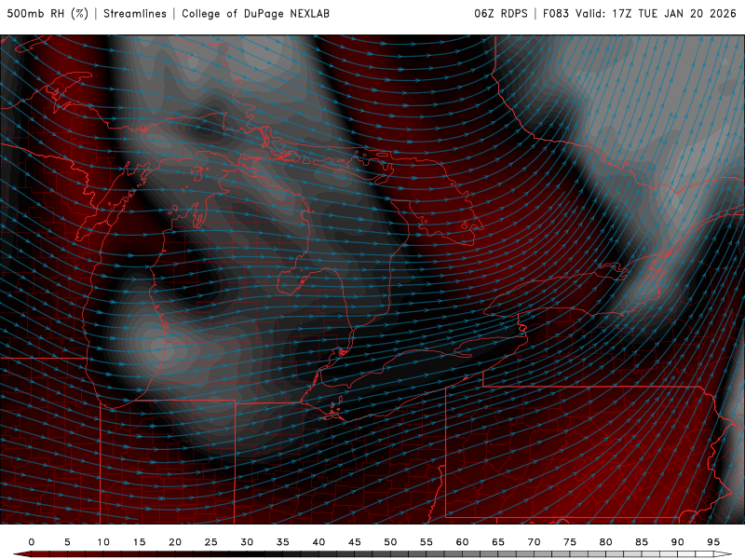Click the "45" label on the RH scale
Image resolution: width=745 pixels, height=559 pixels.
(x=355, y=542)
